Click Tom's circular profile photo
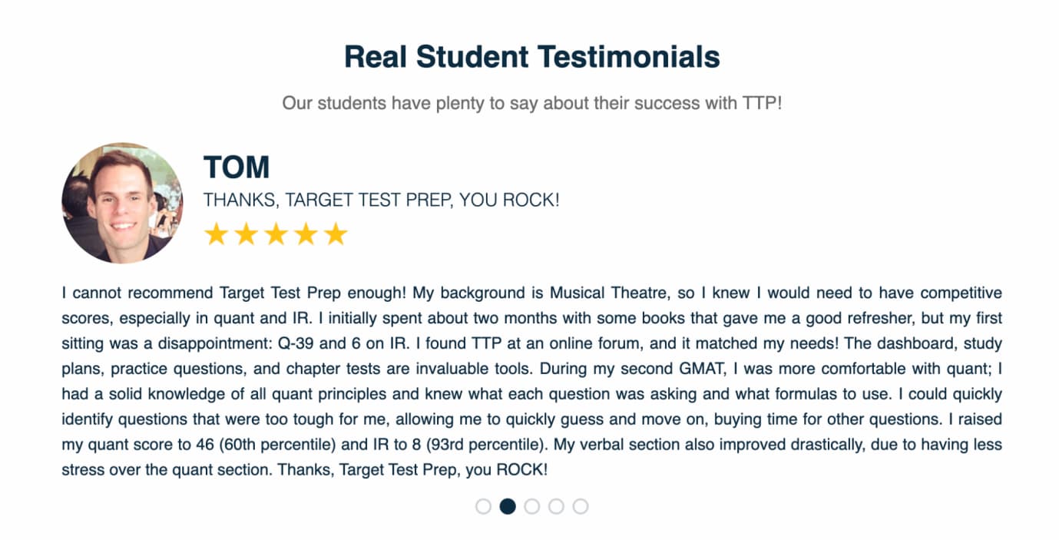The height and width of the screenshot is (540, 1059). tap(123, 202)
